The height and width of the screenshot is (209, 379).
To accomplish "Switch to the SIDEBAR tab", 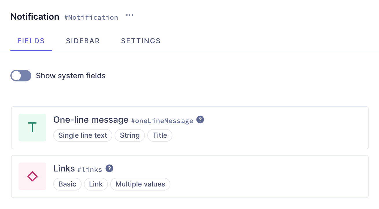I will coord(83,41).
